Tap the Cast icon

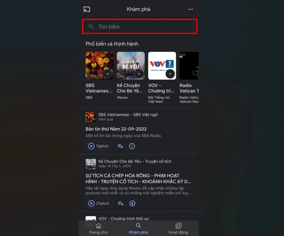(87, 9)
